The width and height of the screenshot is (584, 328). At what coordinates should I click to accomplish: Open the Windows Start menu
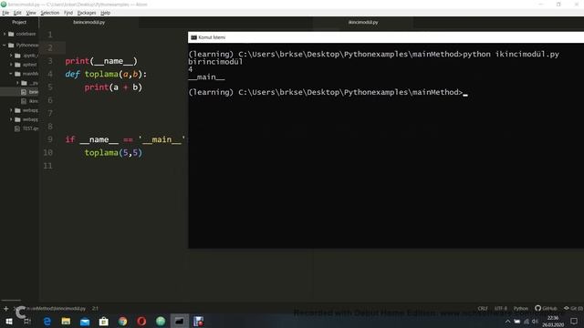pos(9,322)
